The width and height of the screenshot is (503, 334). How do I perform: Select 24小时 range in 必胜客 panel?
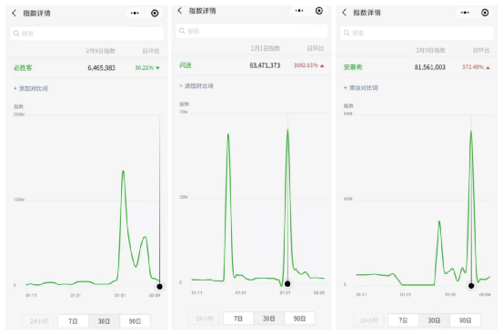point(39,321)
